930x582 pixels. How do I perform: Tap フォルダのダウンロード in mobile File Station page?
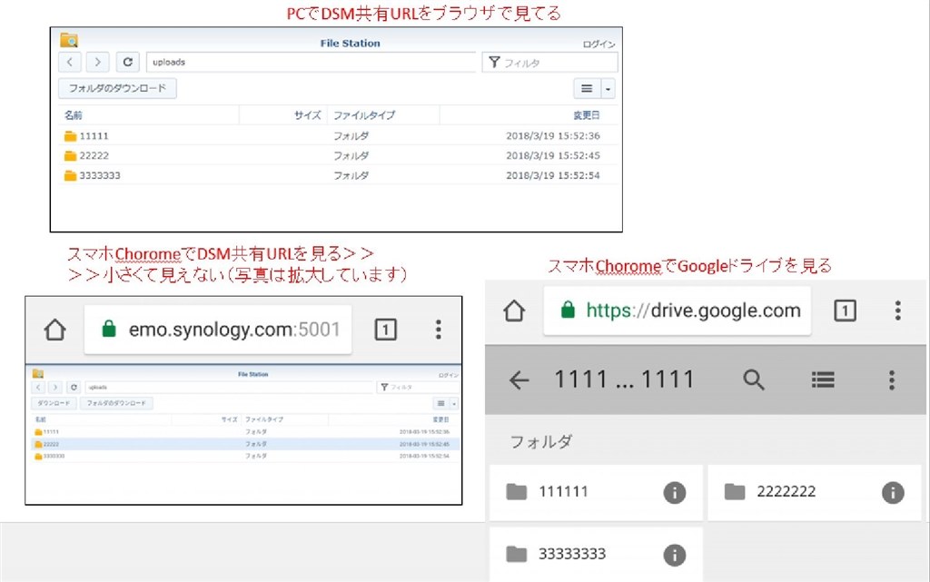click(116, 403)
